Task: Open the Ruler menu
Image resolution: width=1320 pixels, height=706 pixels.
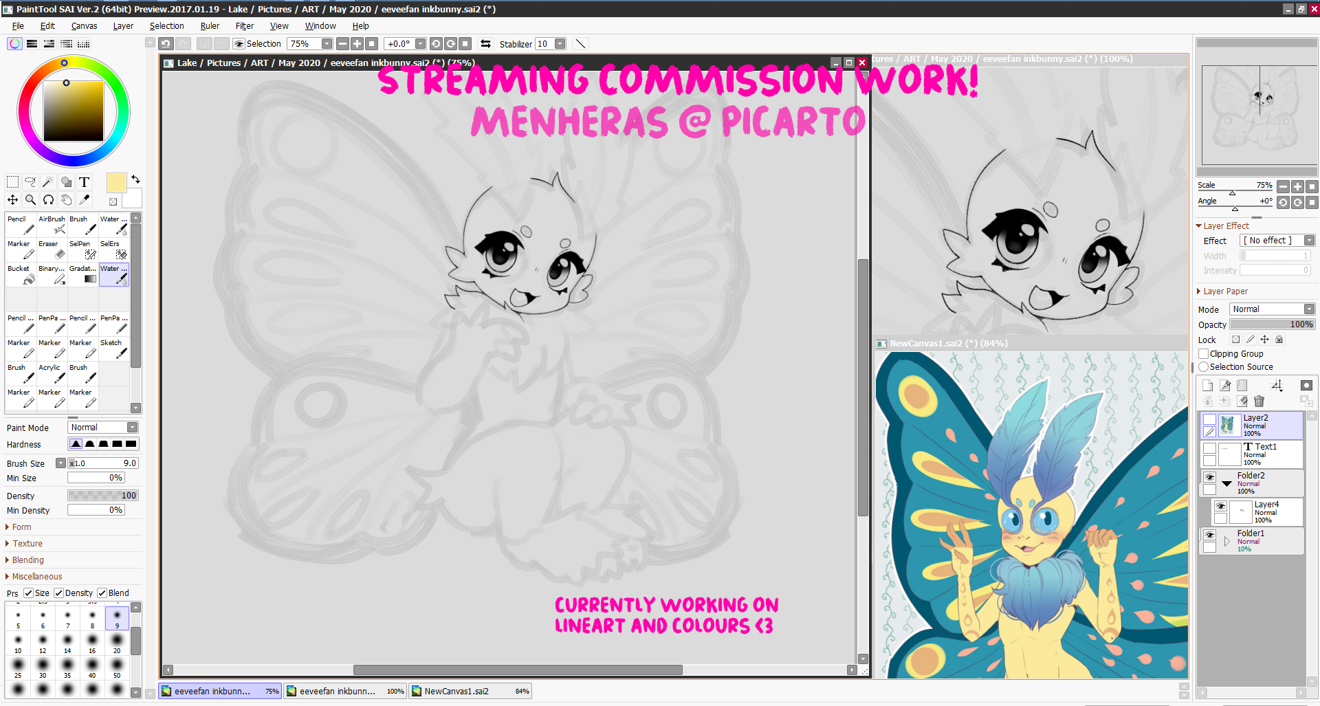Action: tap(210, 26)
